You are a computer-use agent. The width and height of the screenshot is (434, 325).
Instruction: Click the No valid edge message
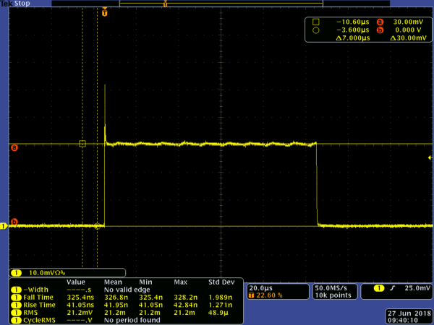click(x=127, y=290)
